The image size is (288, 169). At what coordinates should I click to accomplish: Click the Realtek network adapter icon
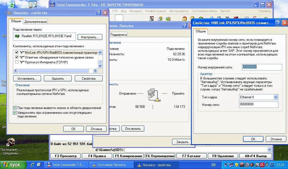17,36
